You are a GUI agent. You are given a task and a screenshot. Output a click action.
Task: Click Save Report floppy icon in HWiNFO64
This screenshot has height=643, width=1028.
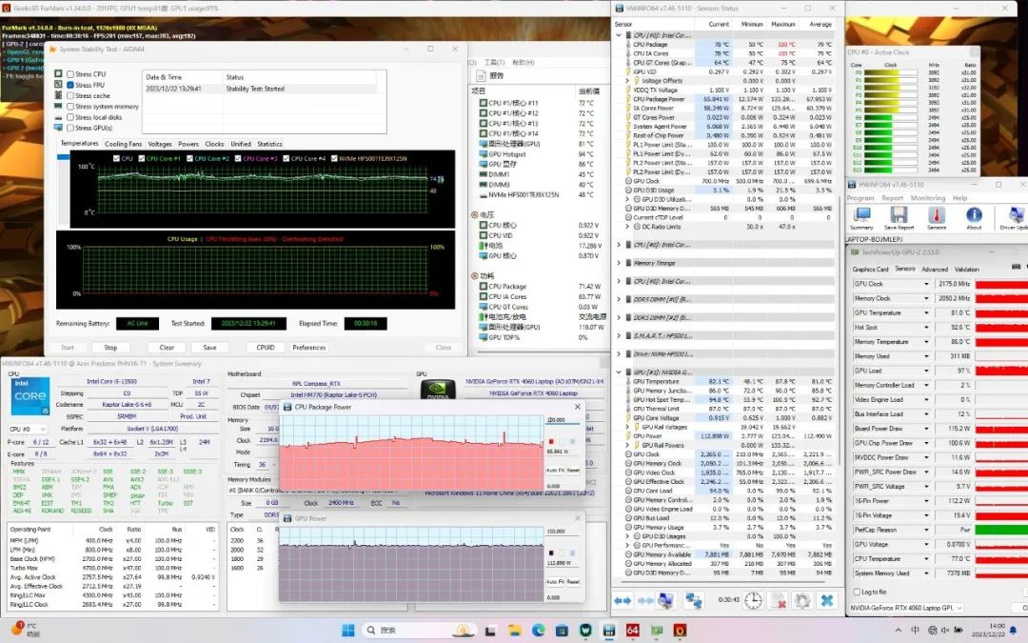coord(899,216)
